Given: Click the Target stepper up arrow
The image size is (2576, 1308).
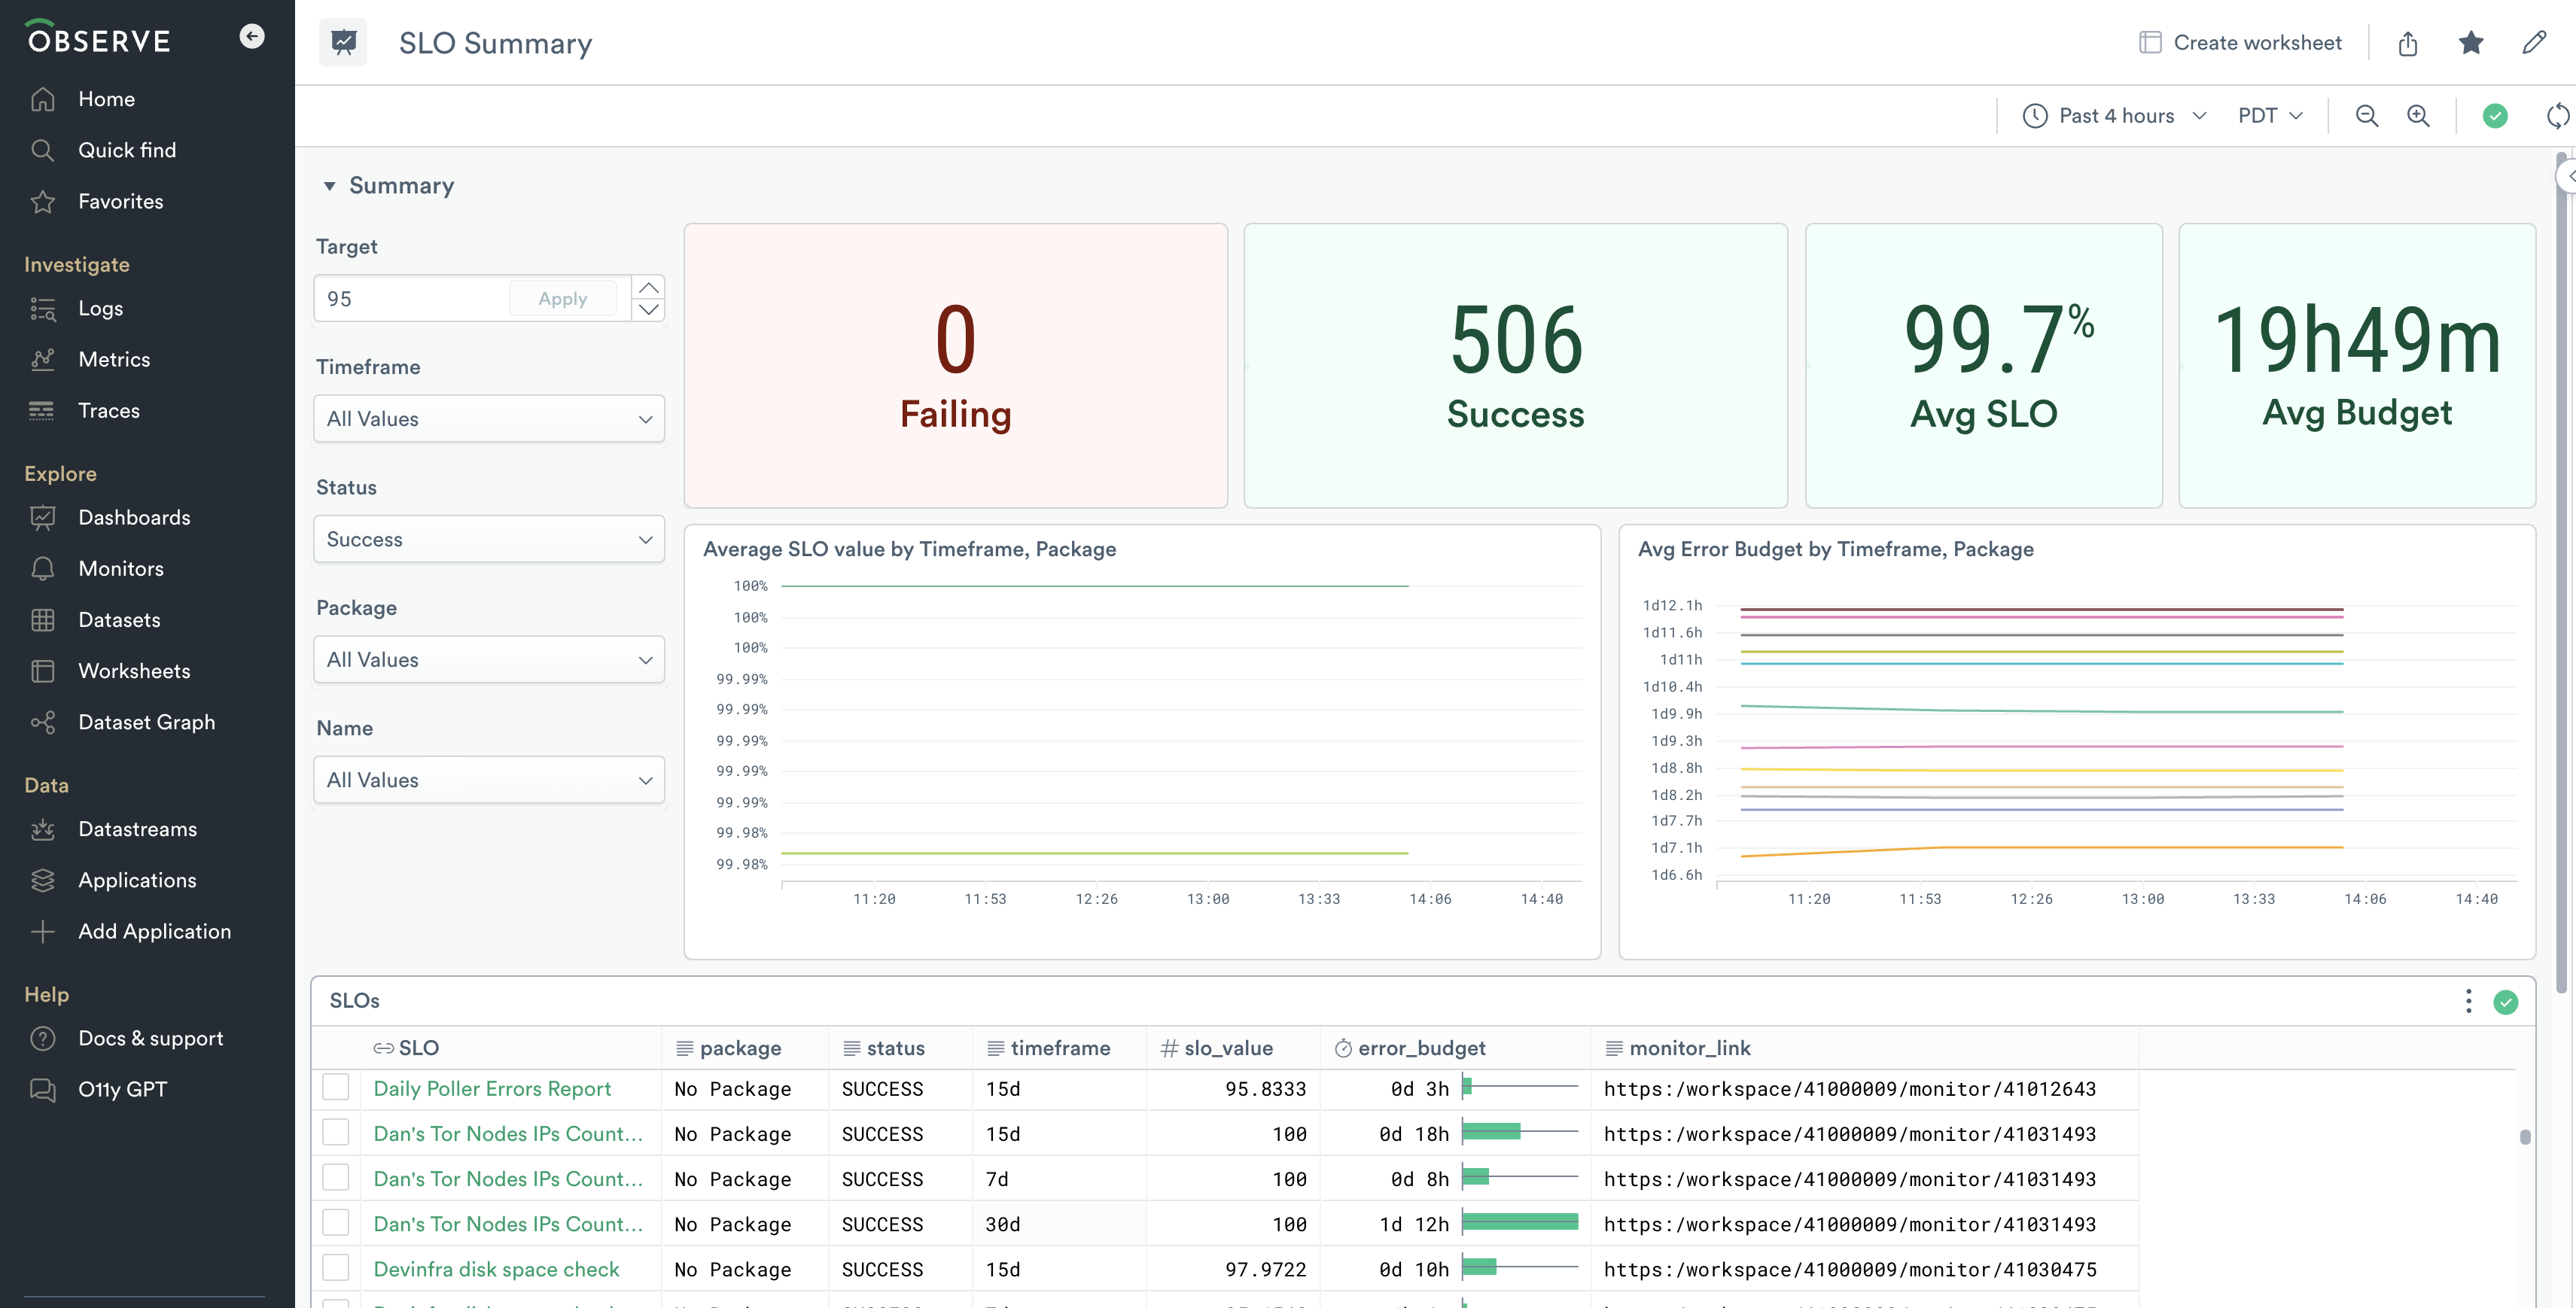Looking at the screenshot, I should point(648,288).
